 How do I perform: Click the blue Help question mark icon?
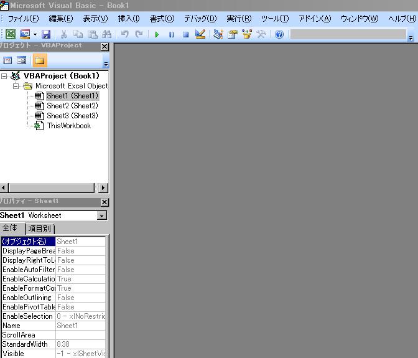tap(279, 34)
